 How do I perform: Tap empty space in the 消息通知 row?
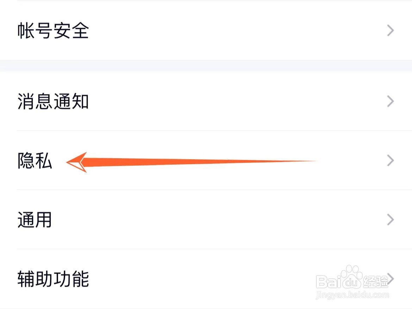point(237,101)
